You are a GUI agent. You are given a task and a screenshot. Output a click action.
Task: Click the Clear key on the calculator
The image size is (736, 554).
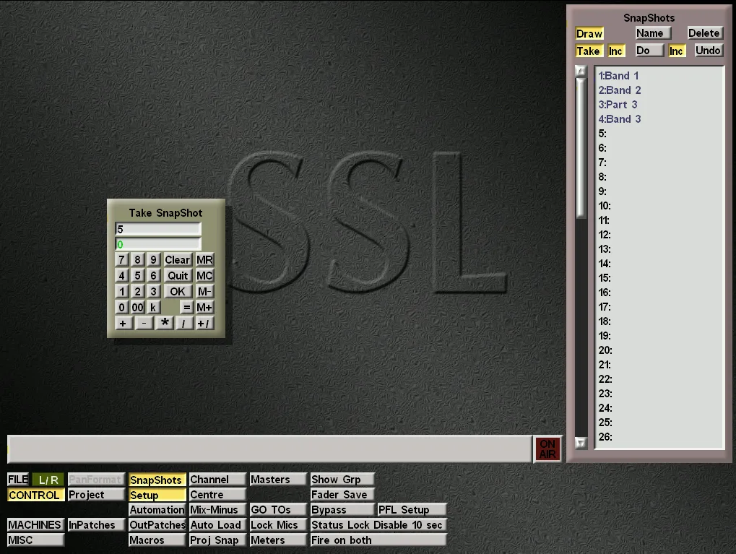pos(178,260)
